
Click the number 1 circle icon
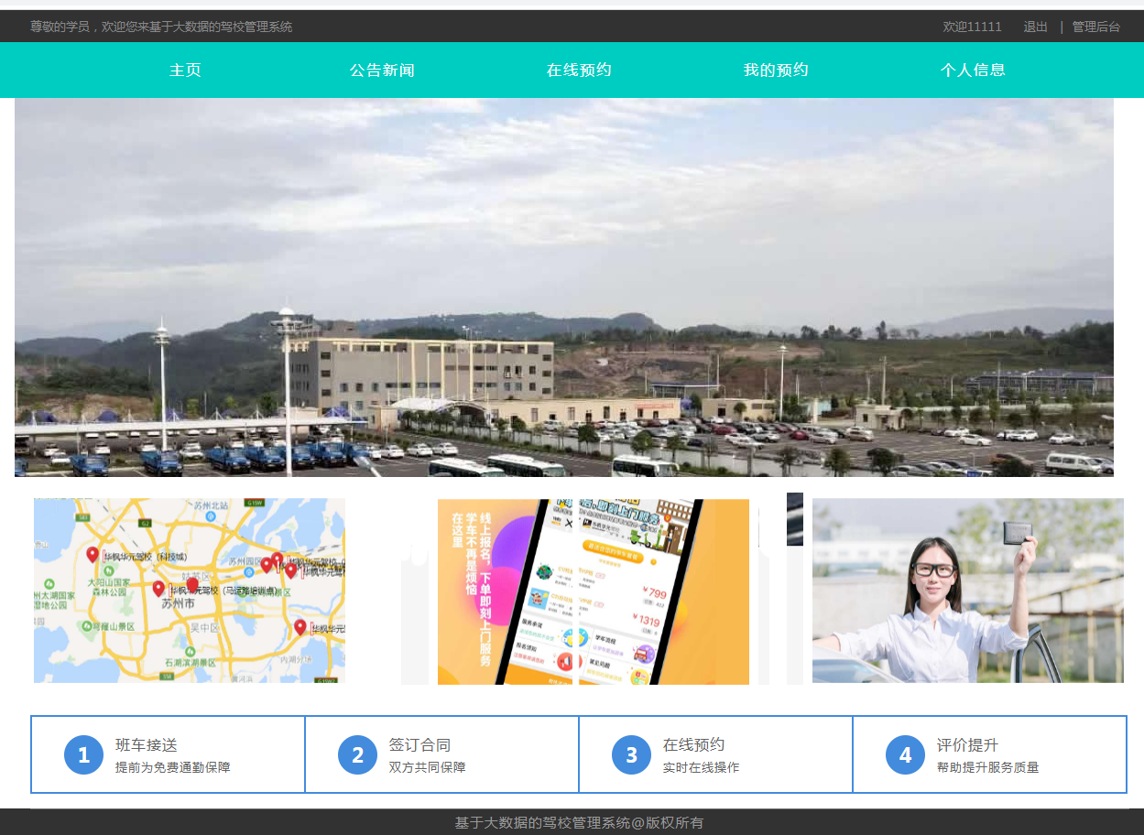(x=83, y=754)
